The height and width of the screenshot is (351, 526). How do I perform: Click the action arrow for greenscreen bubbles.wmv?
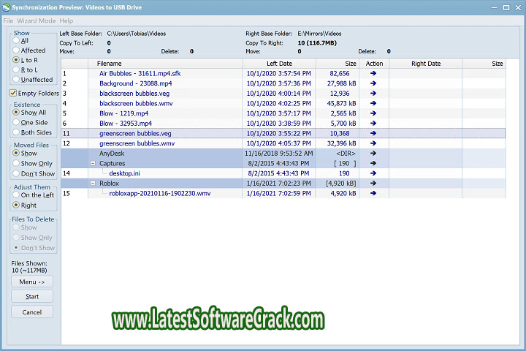pyautogui.click(x=373, y=143)
